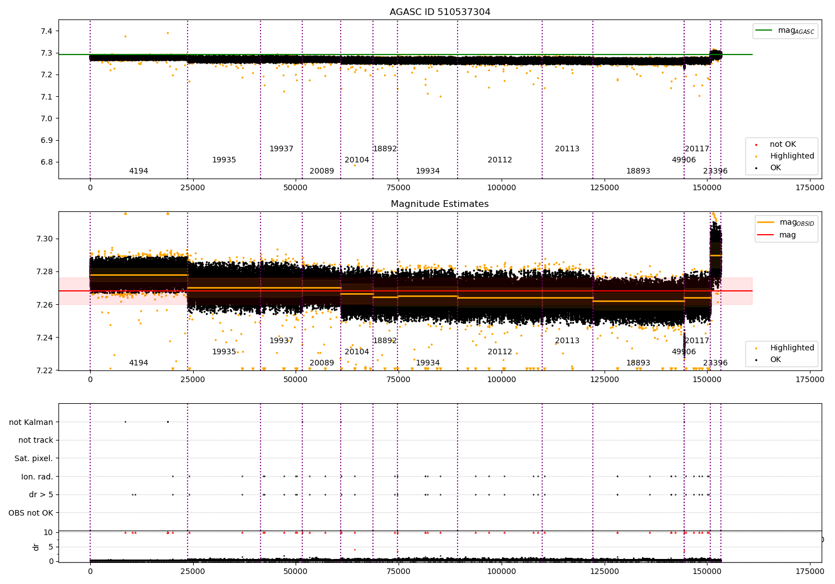Click OBSID label 4194 in the middle plot
The image size is (835, 584).
point(139,363)
